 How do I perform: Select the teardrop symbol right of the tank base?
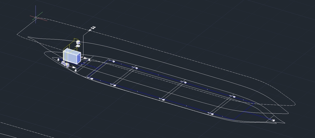click(x=89, y=59)
